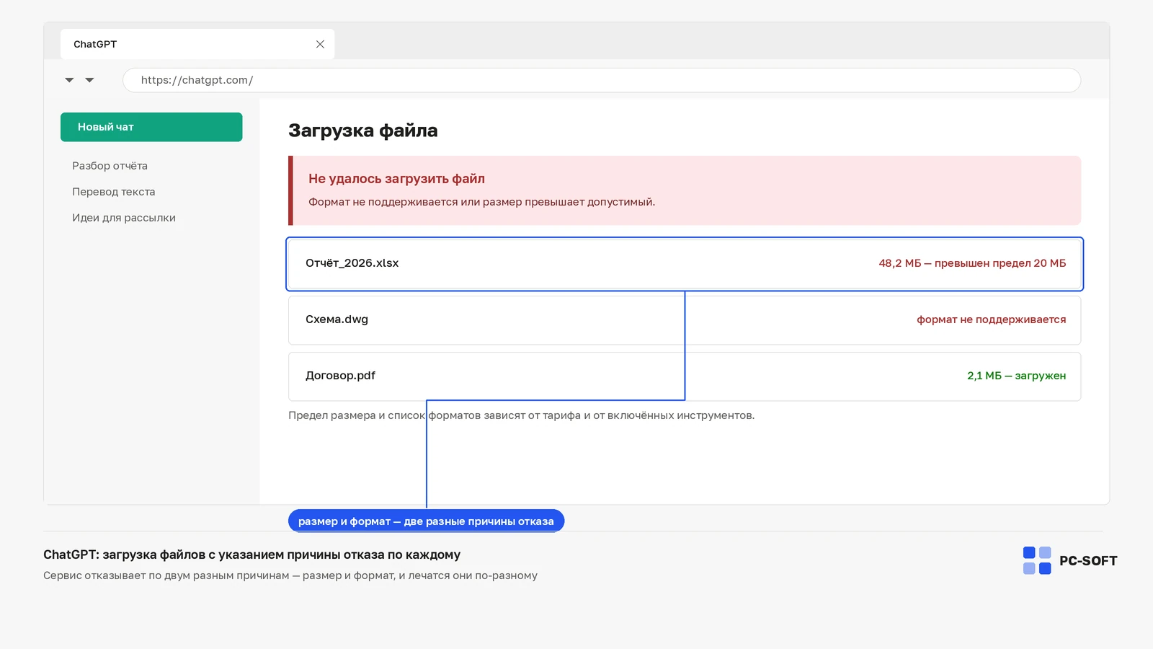Select the Отчёт_2026.xlsx file row
This screenshot has width=1153, height=649.
685,264
